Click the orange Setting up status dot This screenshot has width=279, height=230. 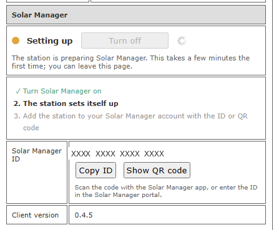coord(16,41)
